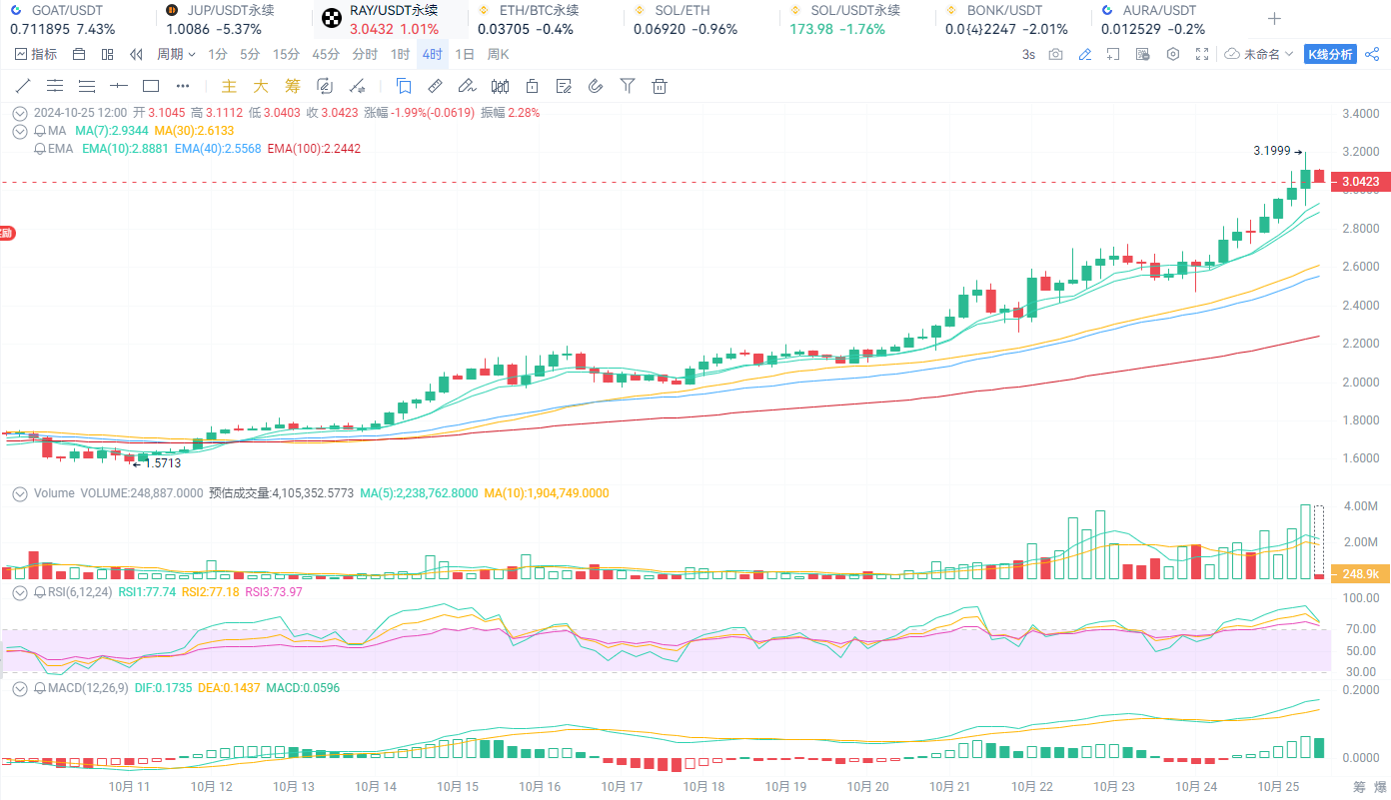The width and height of the screenshot is (1391, 800).
Task: Open the chart layout split icon
Action: point(108,54)
